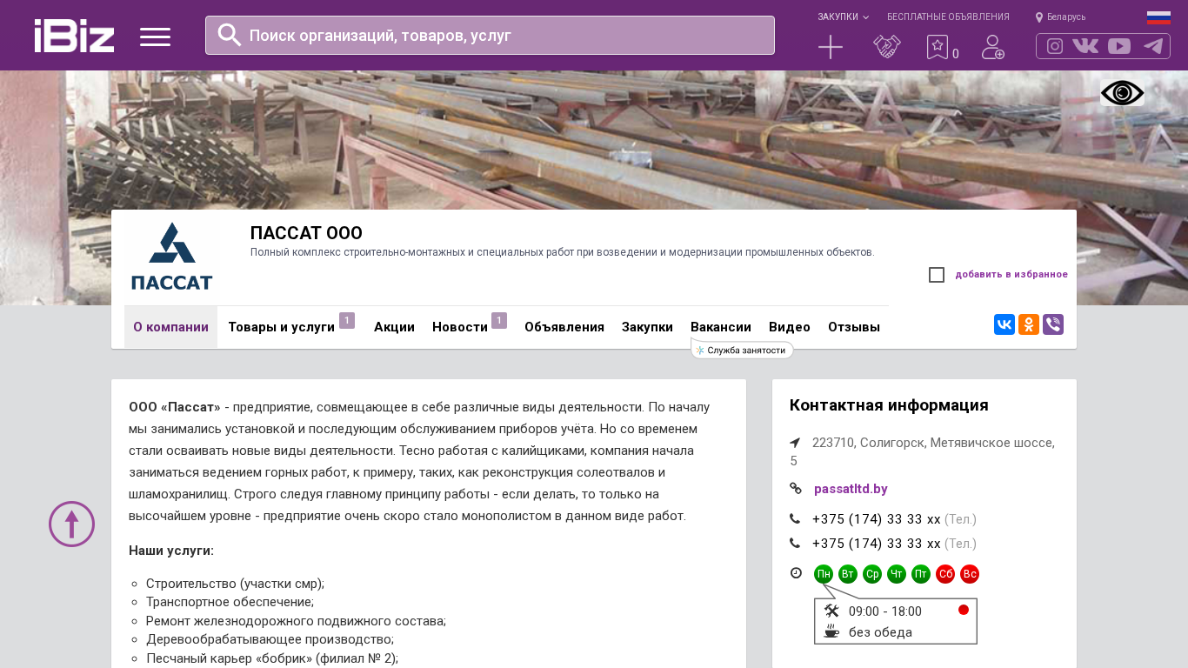Select the Thursday 'Чт' schedule day
This screenshot has height=668, width=1188.
897,574
